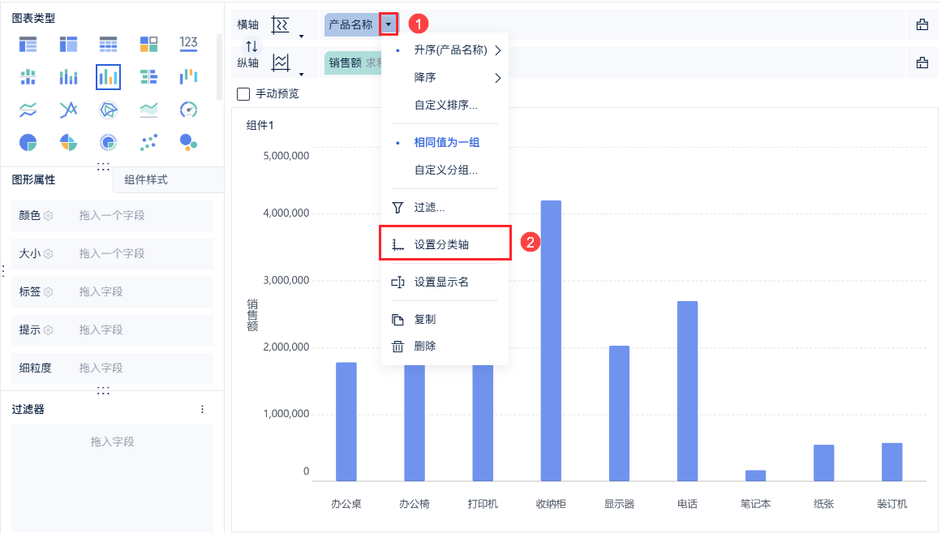This screenshot has width=941, height=534.
Task: Clear vertical axis fields with eraser icon
Action: [x=922, y=62]
